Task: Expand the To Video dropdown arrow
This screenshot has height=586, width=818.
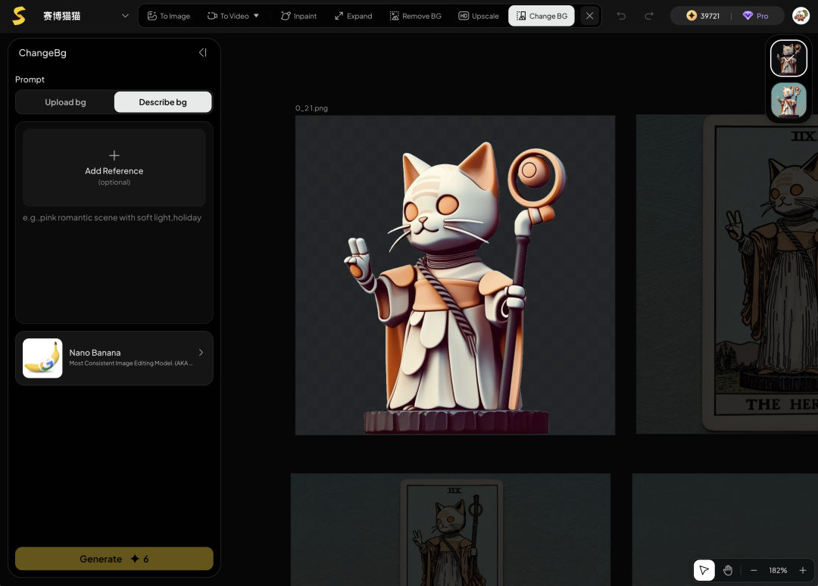Action: pyautogui.click(x=256, y=16)
